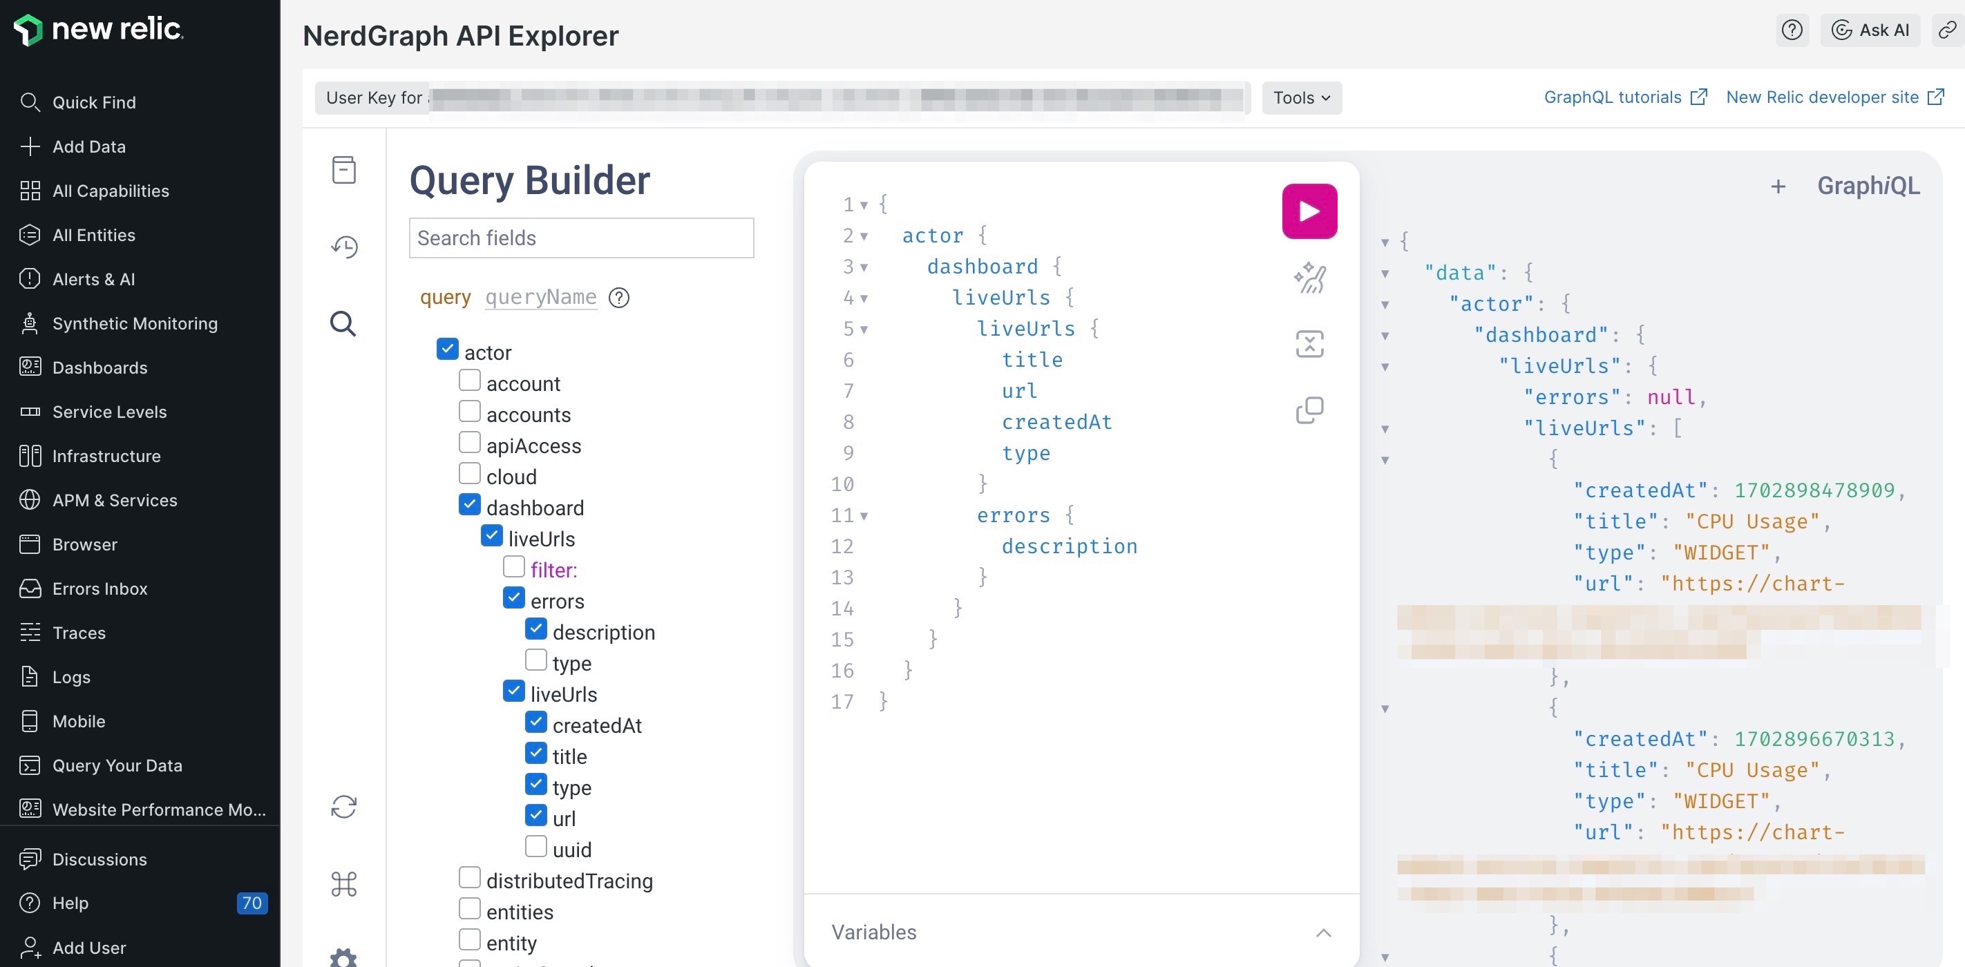Viewport: 1965px width, 967px height.
Task: Click the Search fields input box
Action: [x=581, y=238]
